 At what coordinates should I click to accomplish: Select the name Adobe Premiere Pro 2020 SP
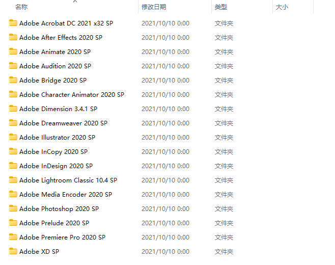(63, 237)
